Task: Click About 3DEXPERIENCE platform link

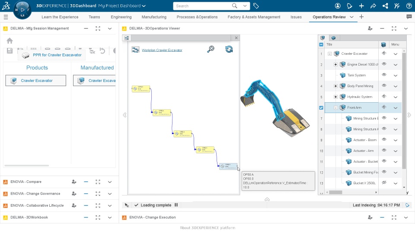Action: tap(207, 228)
